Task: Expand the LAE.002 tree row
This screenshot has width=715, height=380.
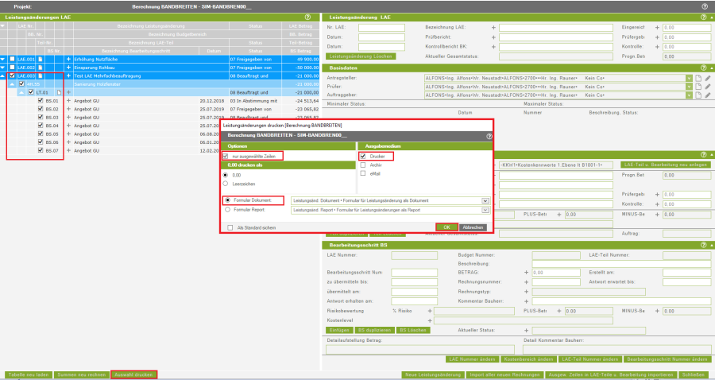Action: click(x=3, y=68)
